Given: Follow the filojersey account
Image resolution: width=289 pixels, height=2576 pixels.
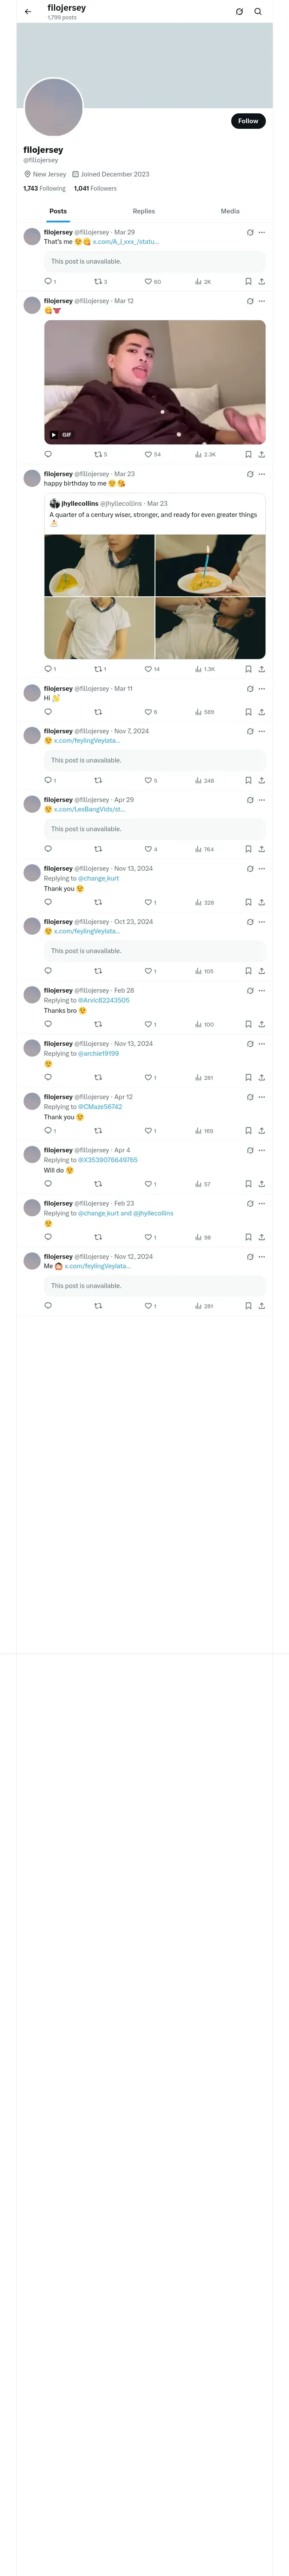Looking at the screenshot, I should click(248, 121).
